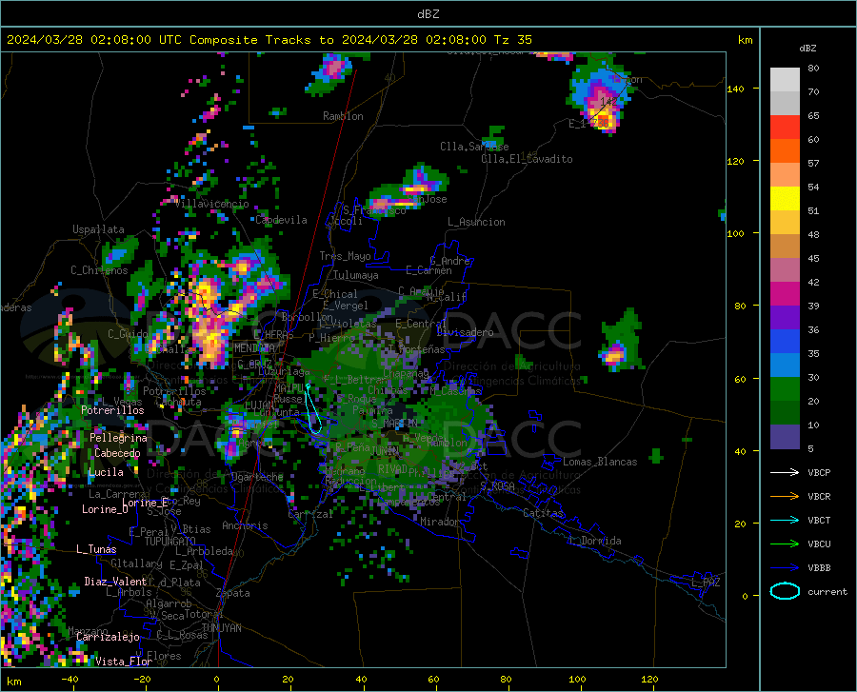Click the cyan 'current' ellipse legend icon
Image resolution: width=857 pixels, height=692 pixels.
point(785,591)
